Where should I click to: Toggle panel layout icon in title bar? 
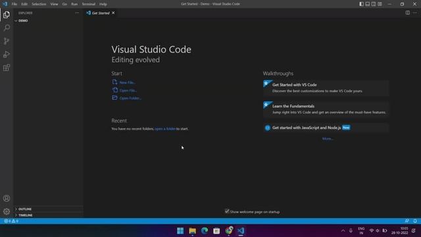[x=368, y=4]
